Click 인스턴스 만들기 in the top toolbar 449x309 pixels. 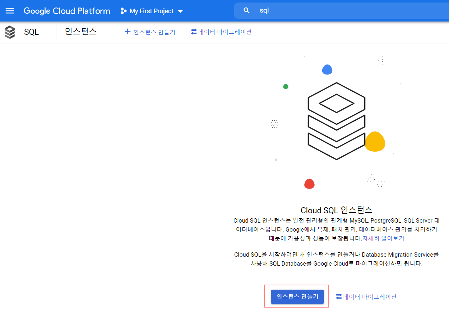150,32
